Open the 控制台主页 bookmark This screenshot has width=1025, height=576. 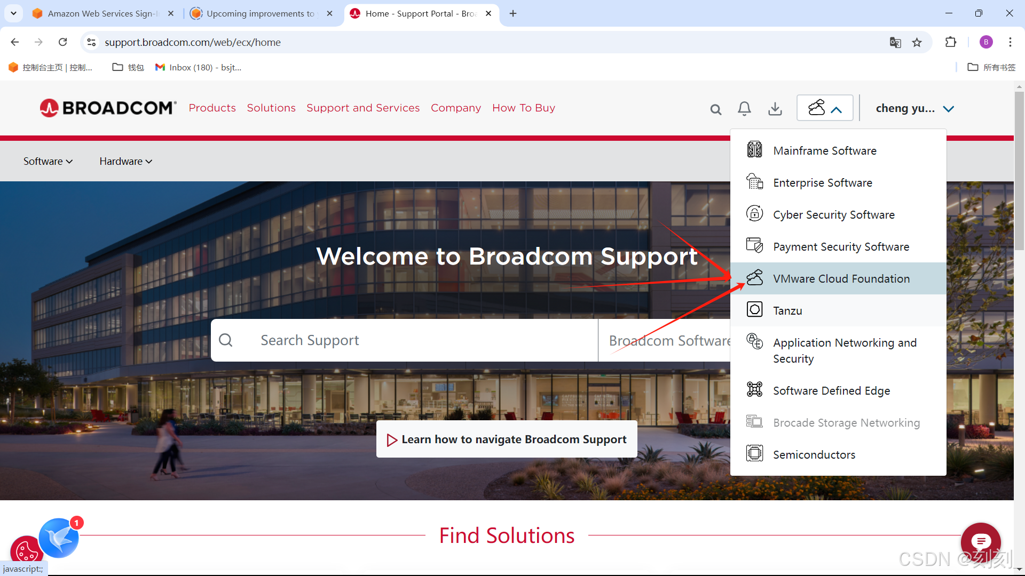(51, 67)
